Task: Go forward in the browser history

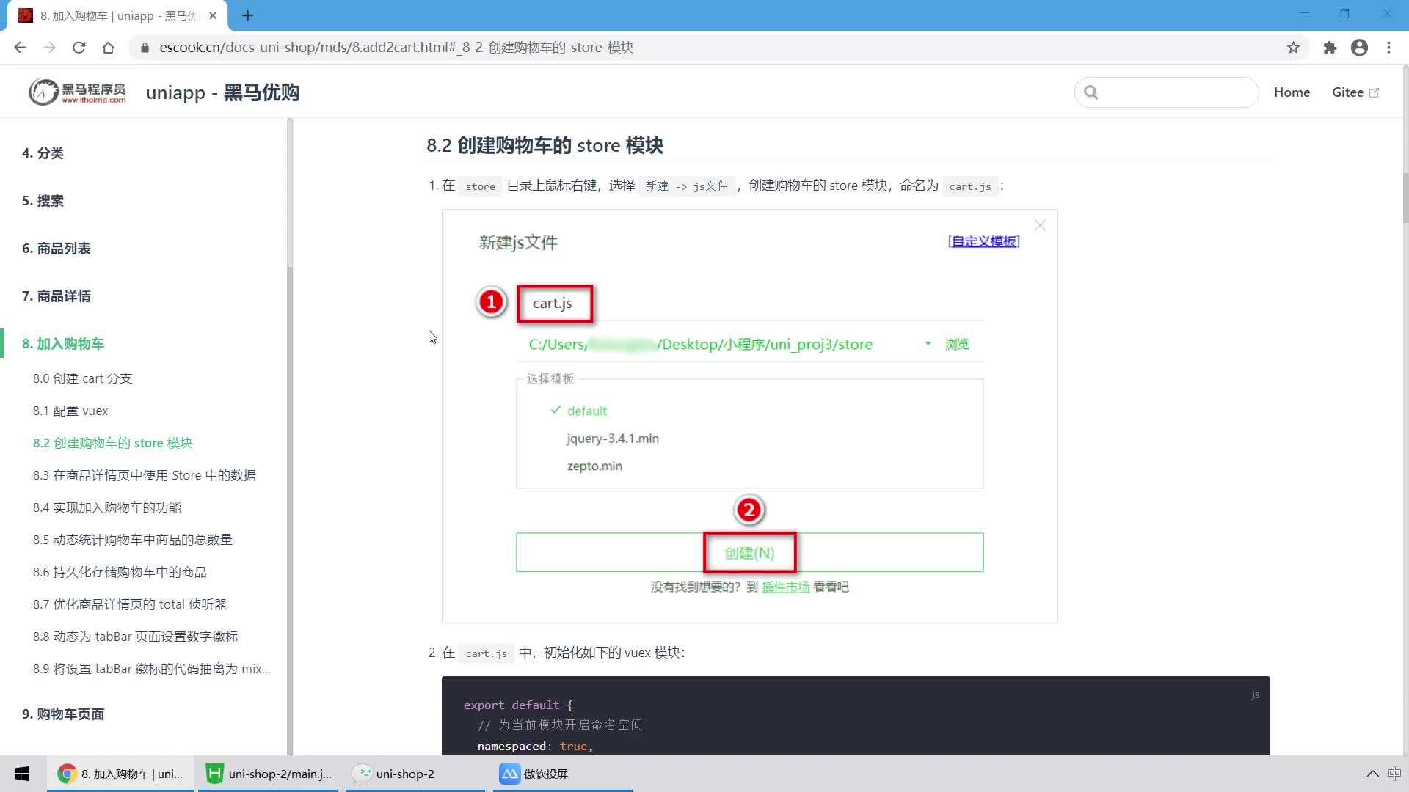Action: (x=49, y=48)
